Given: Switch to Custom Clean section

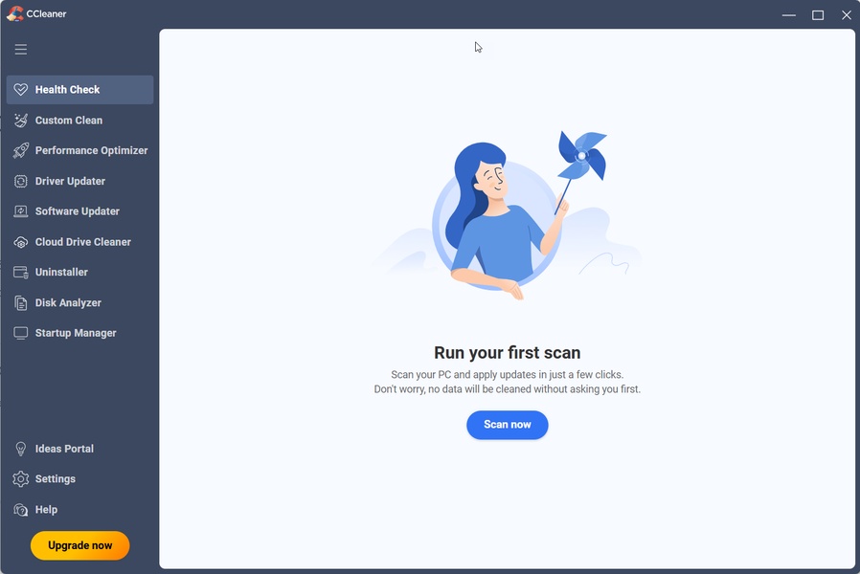Looking at the screenshot, I should coord(80,120).
